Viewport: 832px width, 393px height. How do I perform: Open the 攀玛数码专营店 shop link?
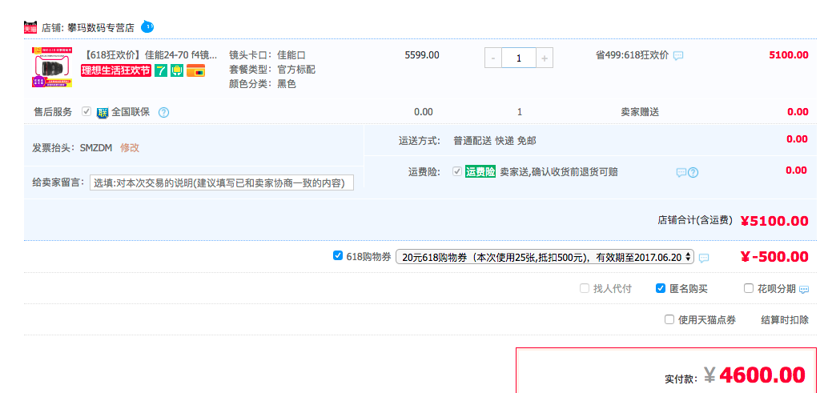[x=101, y=27]
